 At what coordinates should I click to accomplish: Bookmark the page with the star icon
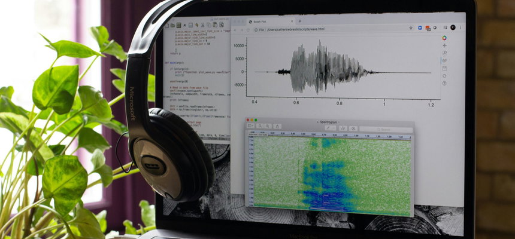point(411,28)
